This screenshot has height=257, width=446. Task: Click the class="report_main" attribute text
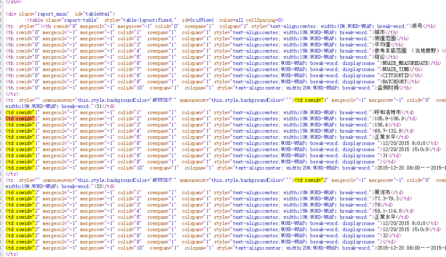43,14
